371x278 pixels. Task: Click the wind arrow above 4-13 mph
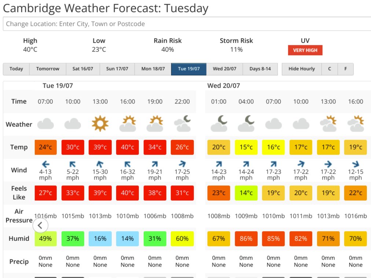tap(45, 164)
